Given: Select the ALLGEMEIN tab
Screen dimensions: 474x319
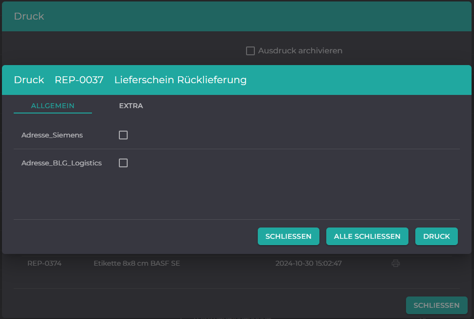Looking at the screenshot, I should pos(53,106).
